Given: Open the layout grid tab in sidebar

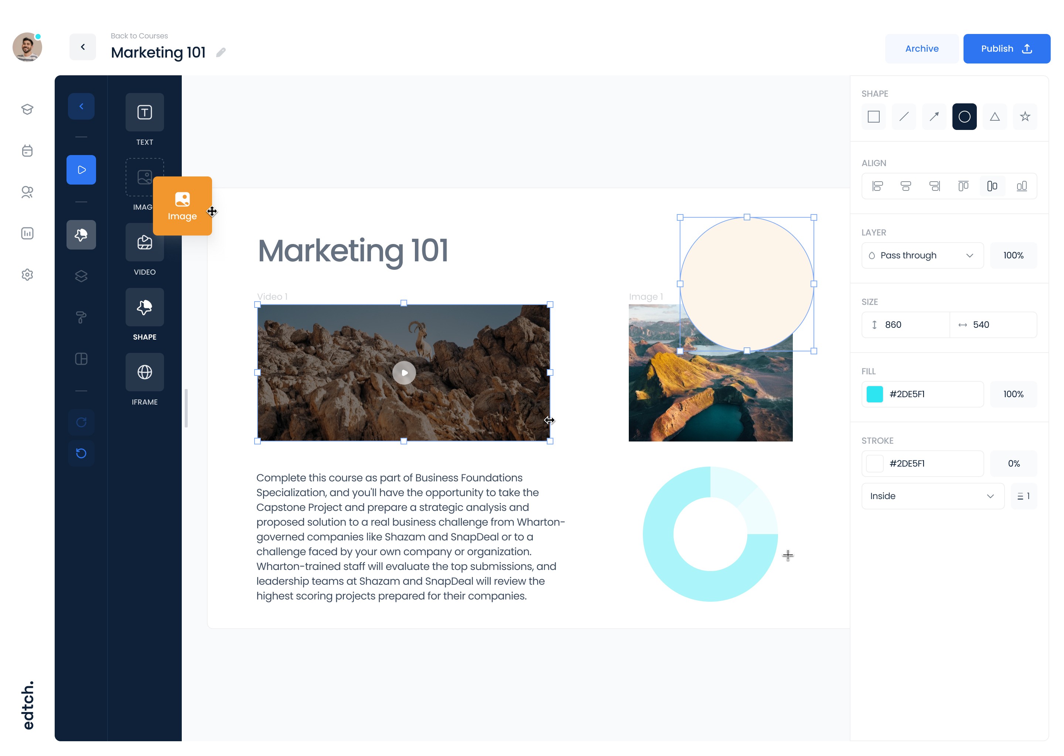Looking at the screenshot, I should [x=81, y=359].
